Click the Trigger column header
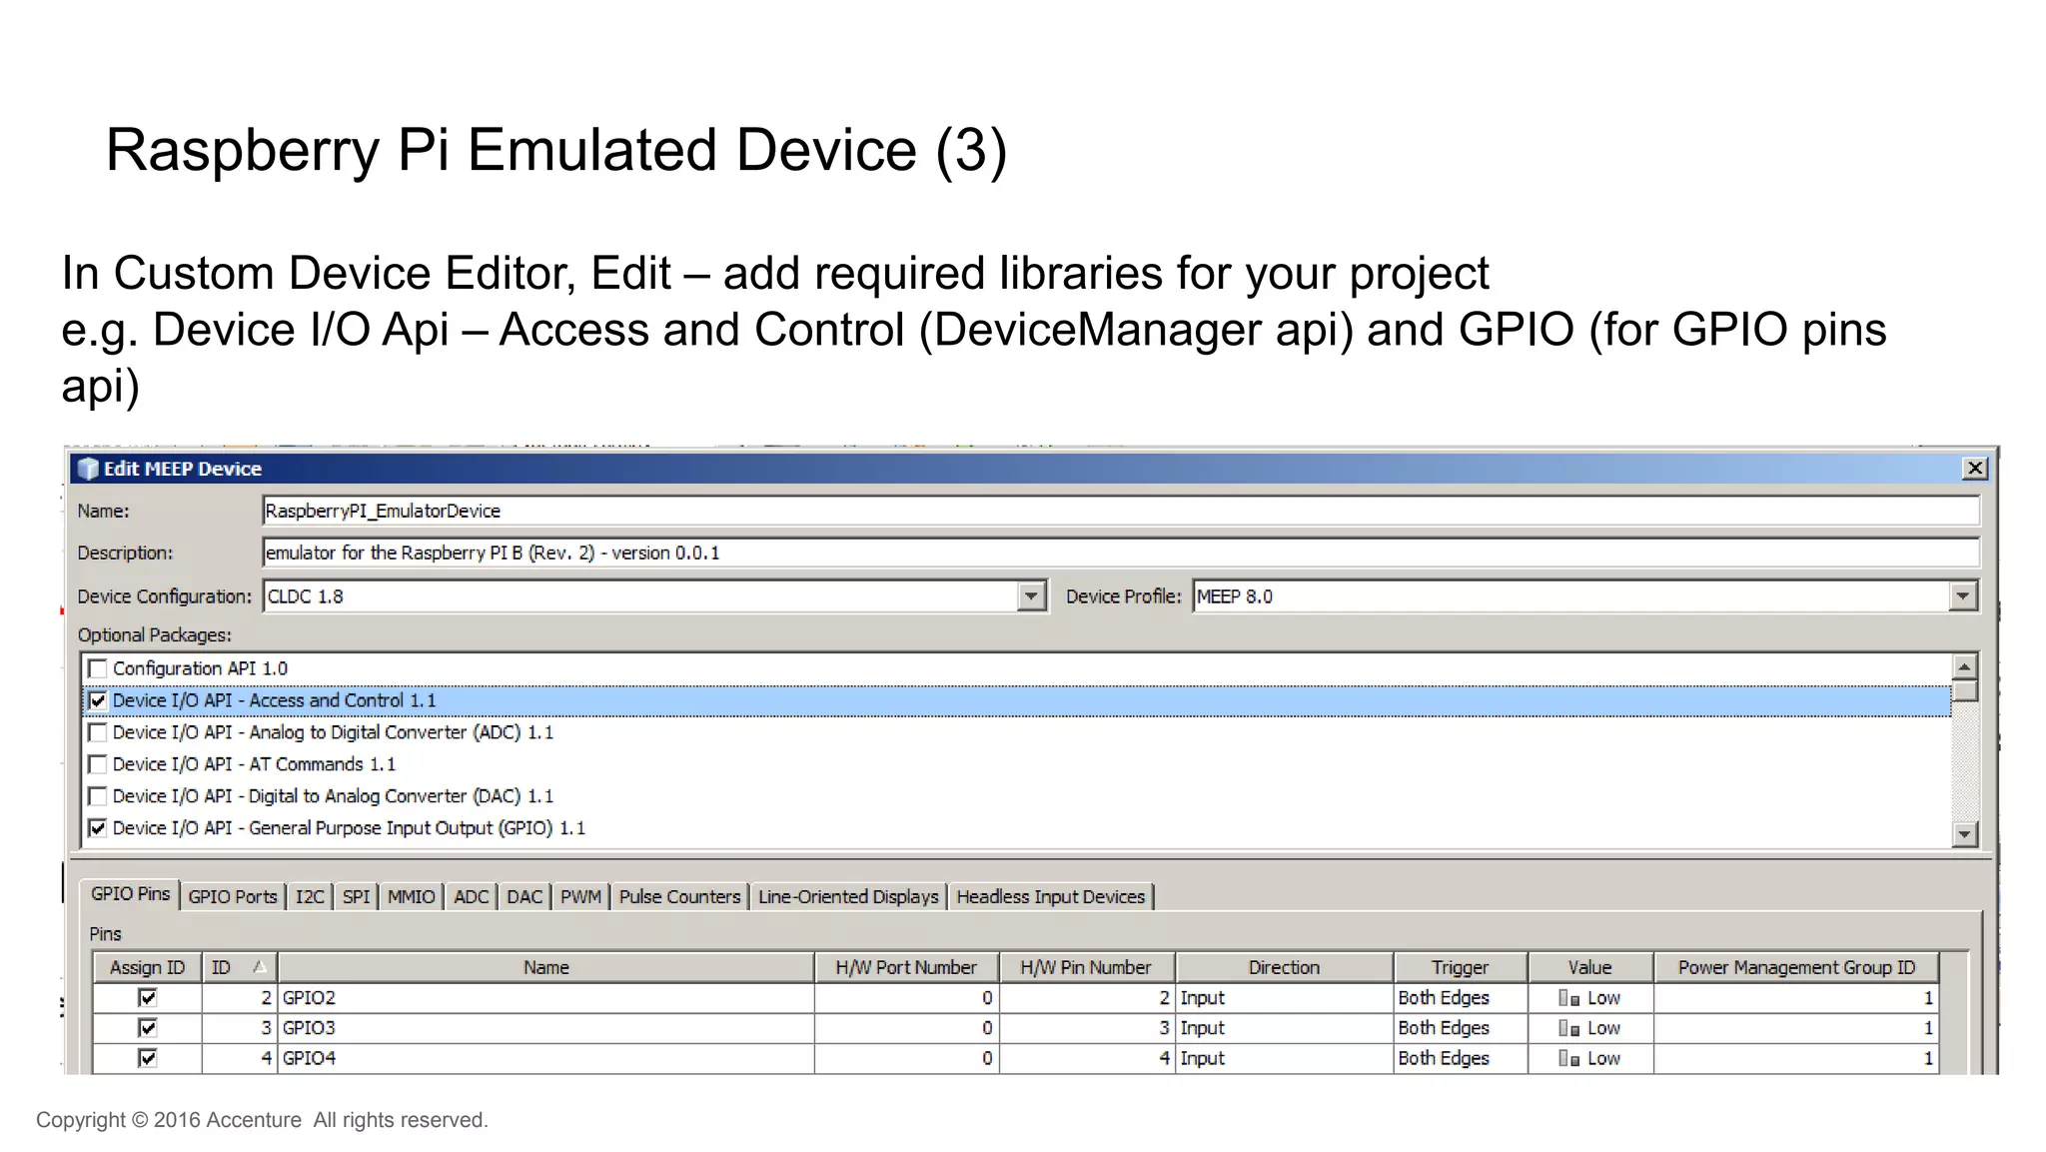This screenshot has height=1152, width=2046. pos(1460,967)
